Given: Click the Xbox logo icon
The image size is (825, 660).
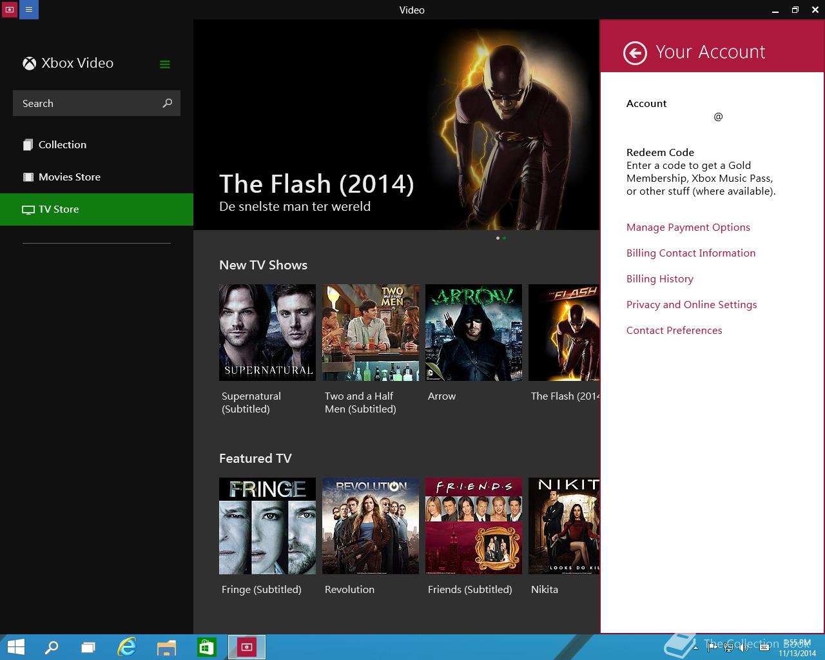Looking at the screenshot, I should [29, 63].
